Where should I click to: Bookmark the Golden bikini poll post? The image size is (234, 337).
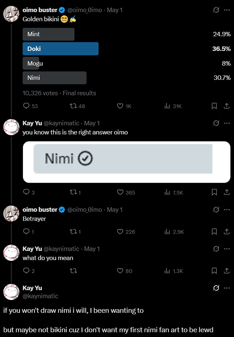coord(215,106)
